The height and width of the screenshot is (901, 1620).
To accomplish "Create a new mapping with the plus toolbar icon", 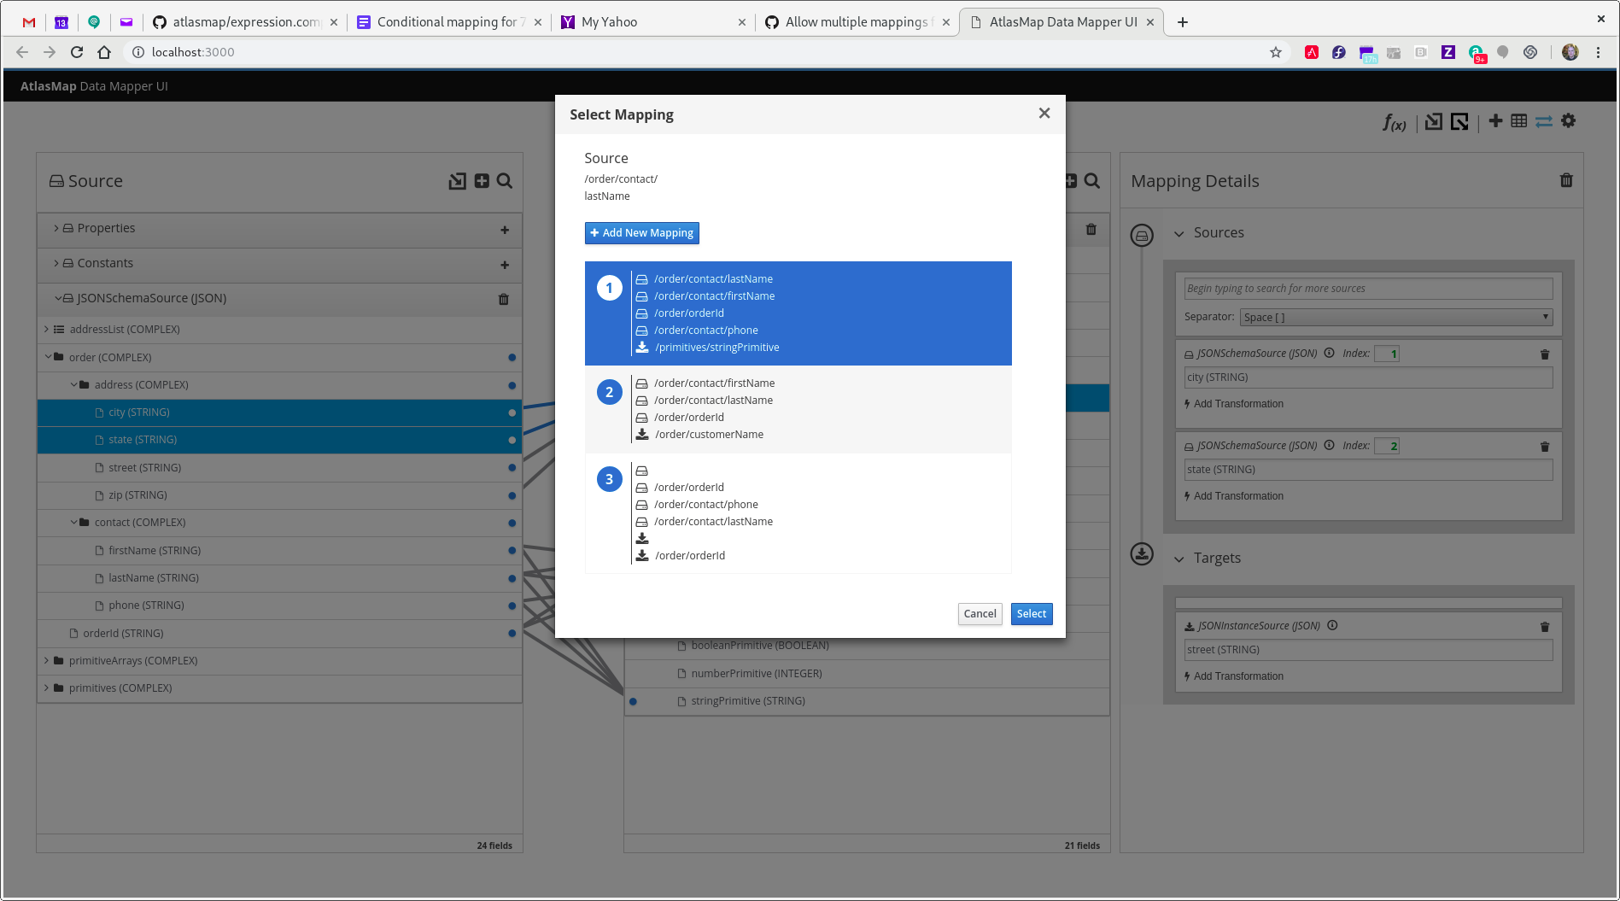I will tap(1495, 120).
